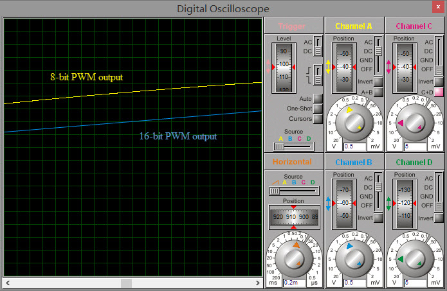
Task: Click Channel D Position thumbwheel
Action: (405, 204)
